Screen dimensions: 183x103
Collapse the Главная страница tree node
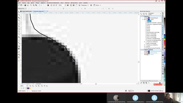(x=141, y=50)
